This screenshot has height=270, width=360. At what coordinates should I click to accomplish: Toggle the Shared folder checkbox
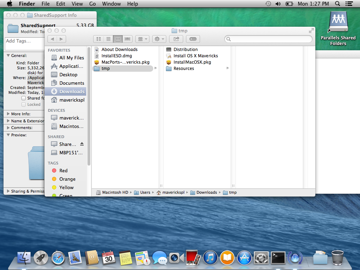pyautogui.click(x=24, y=98)
